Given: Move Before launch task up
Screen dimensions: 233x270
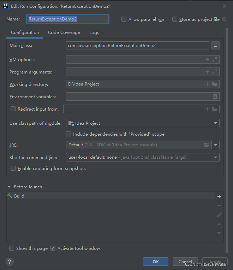Looking at the screenshot, I should coord(219,224).
